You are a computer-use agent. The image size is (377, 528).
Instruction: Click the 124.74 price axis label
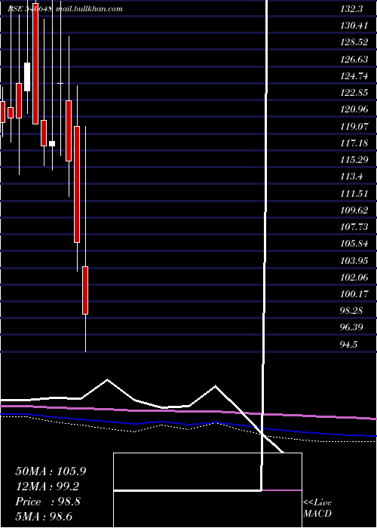point(354,76)
